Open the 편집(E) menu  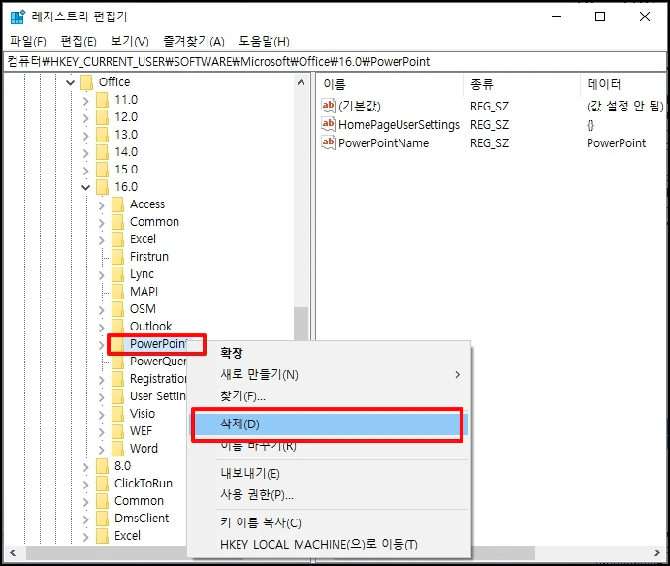click(79, 42)
